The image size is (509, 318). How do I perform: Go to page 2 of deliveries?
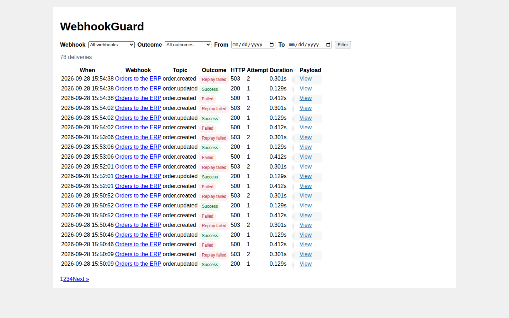click(65, 279)
